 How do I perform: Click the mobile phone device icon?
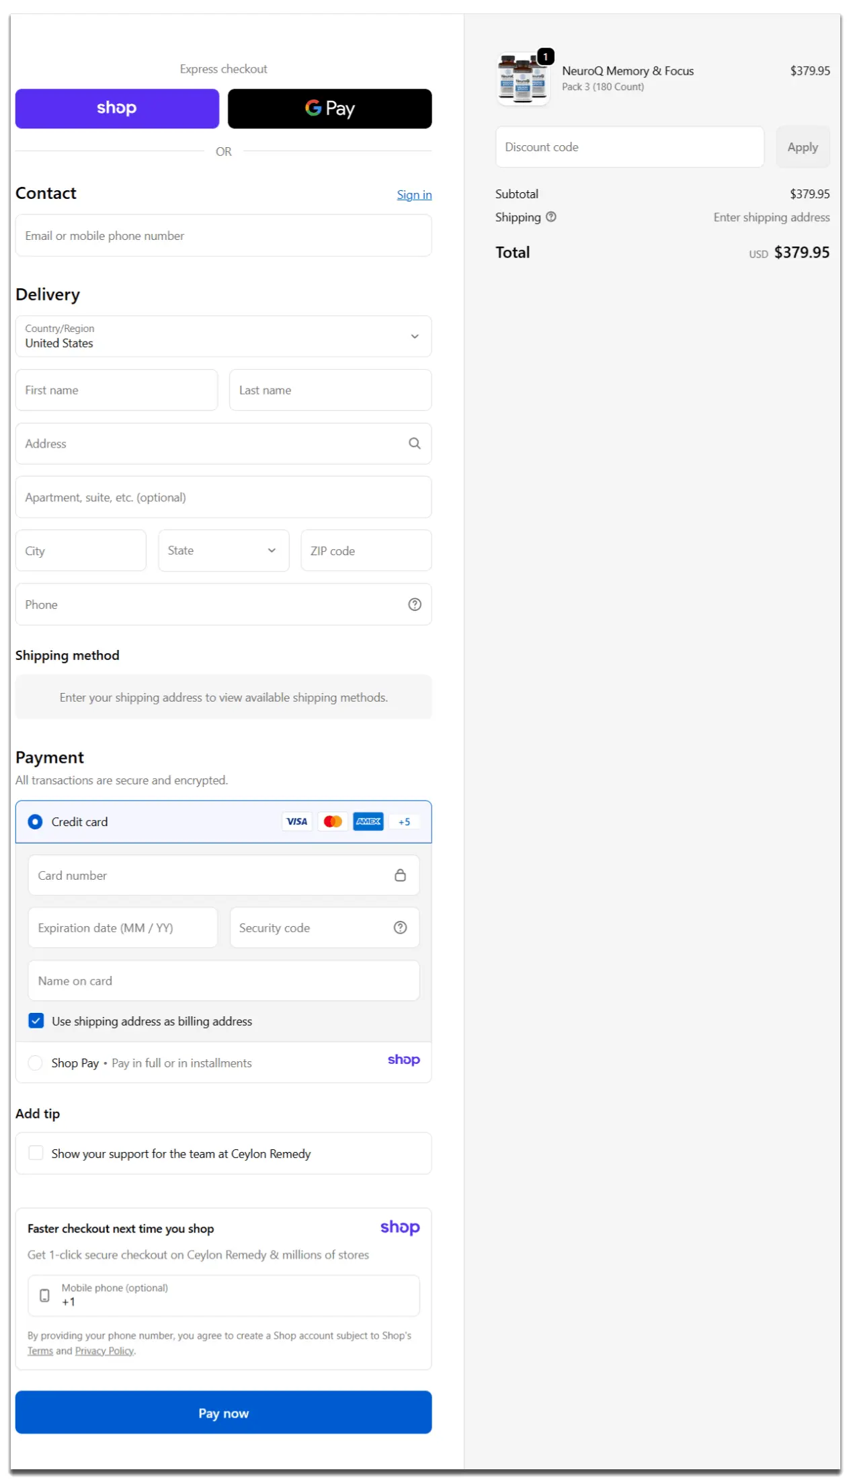tap(44, 1295)
